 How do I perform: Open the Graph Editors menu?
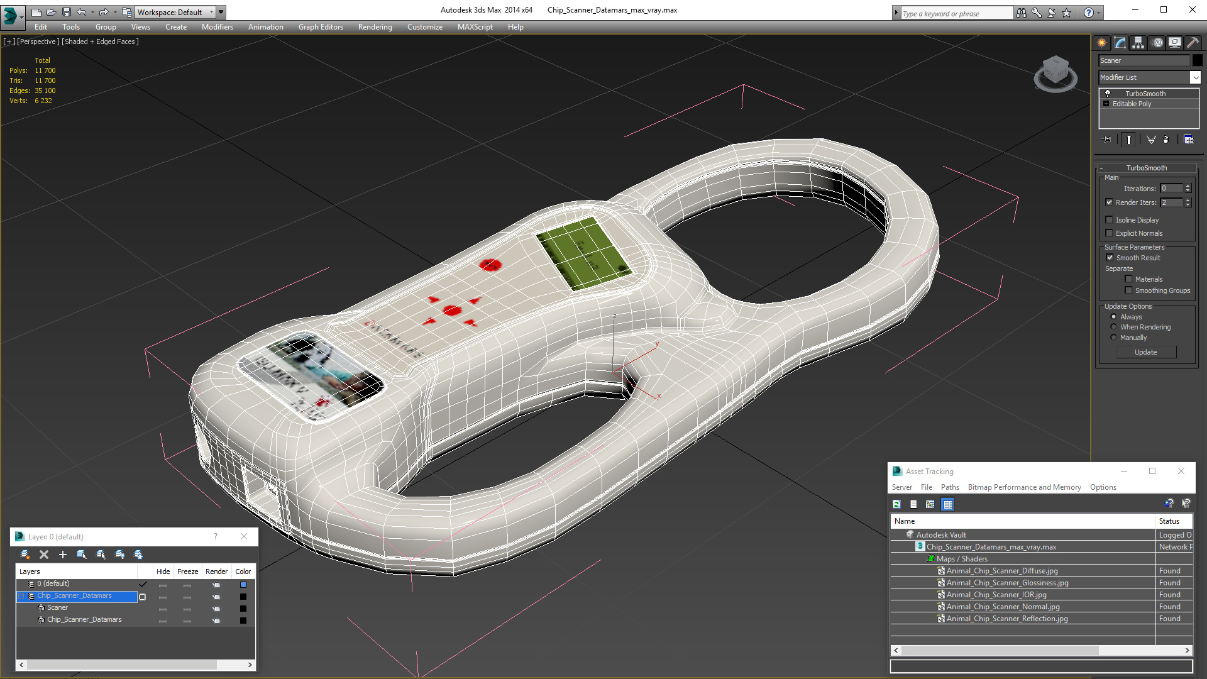(x=321, y=27)
